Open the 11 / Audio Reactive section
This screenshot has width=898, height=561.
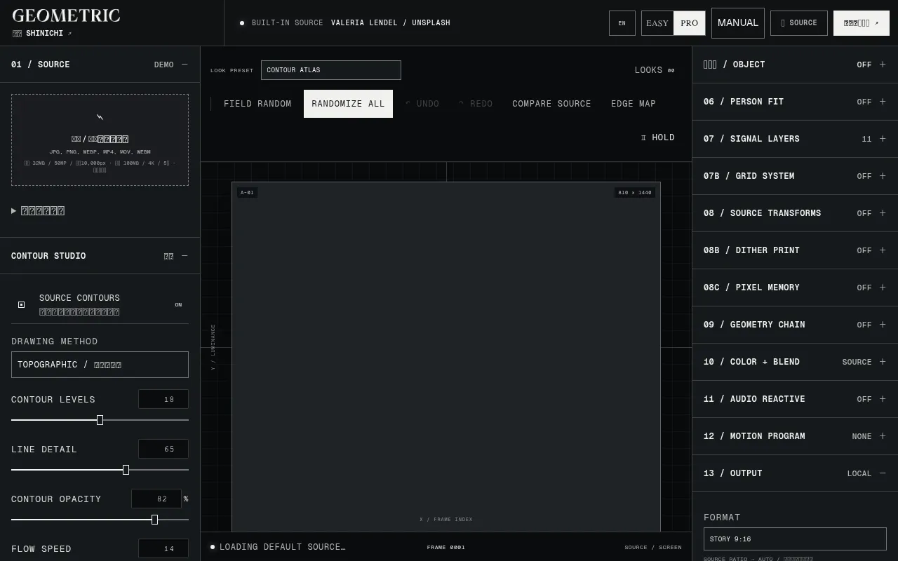pyautogui.click(x=795, y=399)
